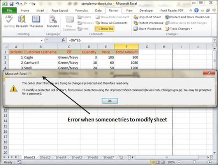The height and width of the screenshot is (165, 218).
Task: Click Show/Hide Comment
Action: (113, 17)
